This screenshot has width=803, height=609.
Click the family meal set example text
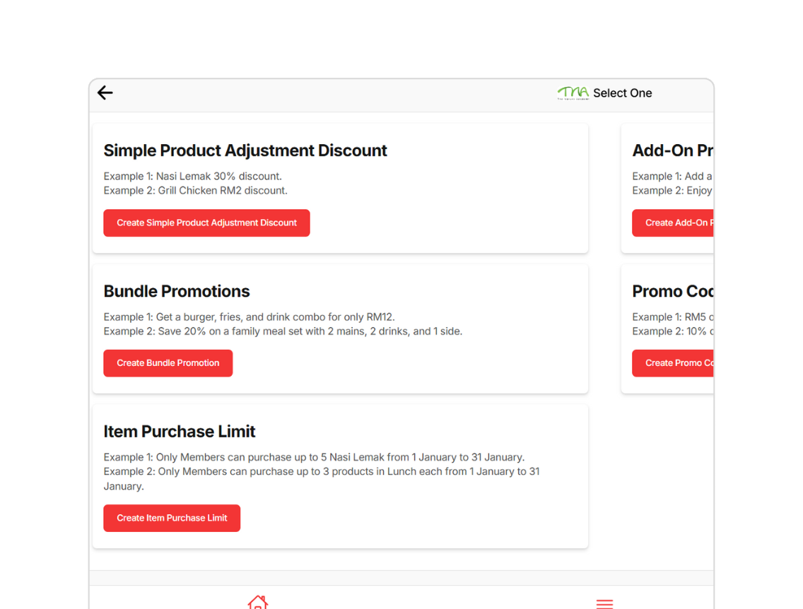[283, 331]
